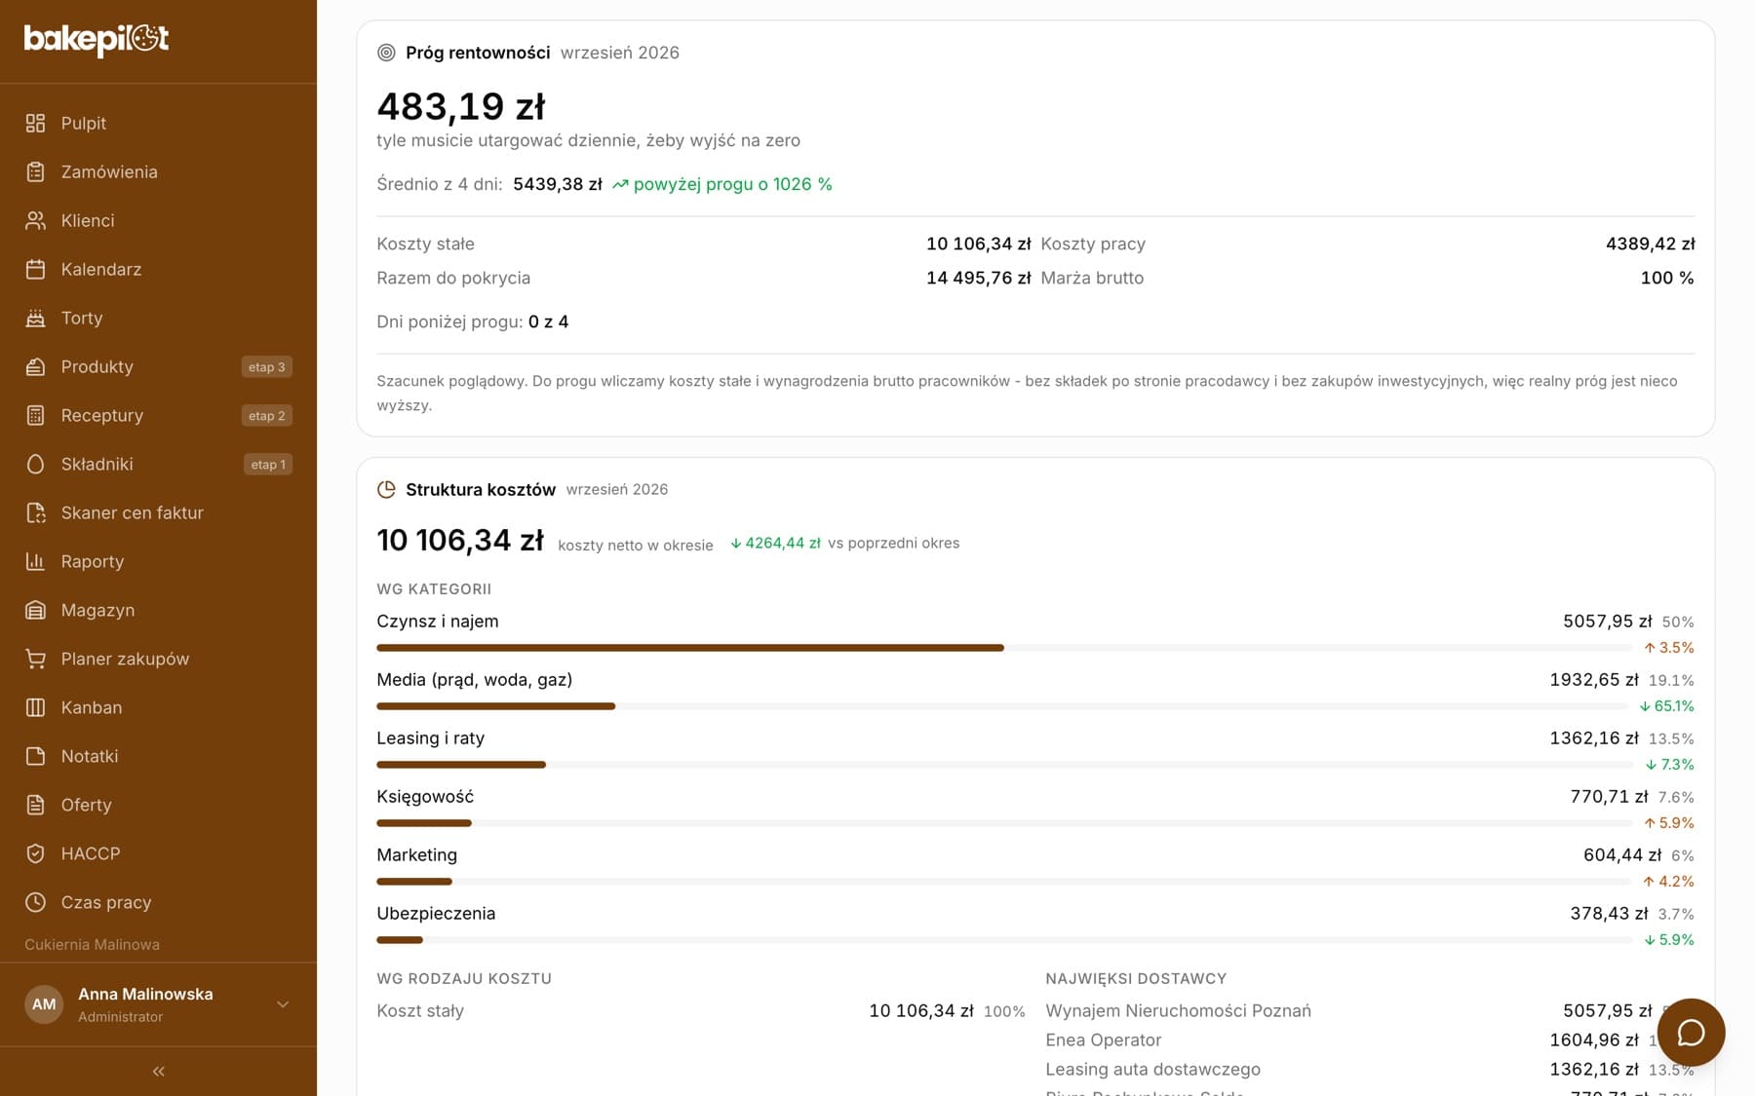Click the etap 3 badge on Produkty

267,366
